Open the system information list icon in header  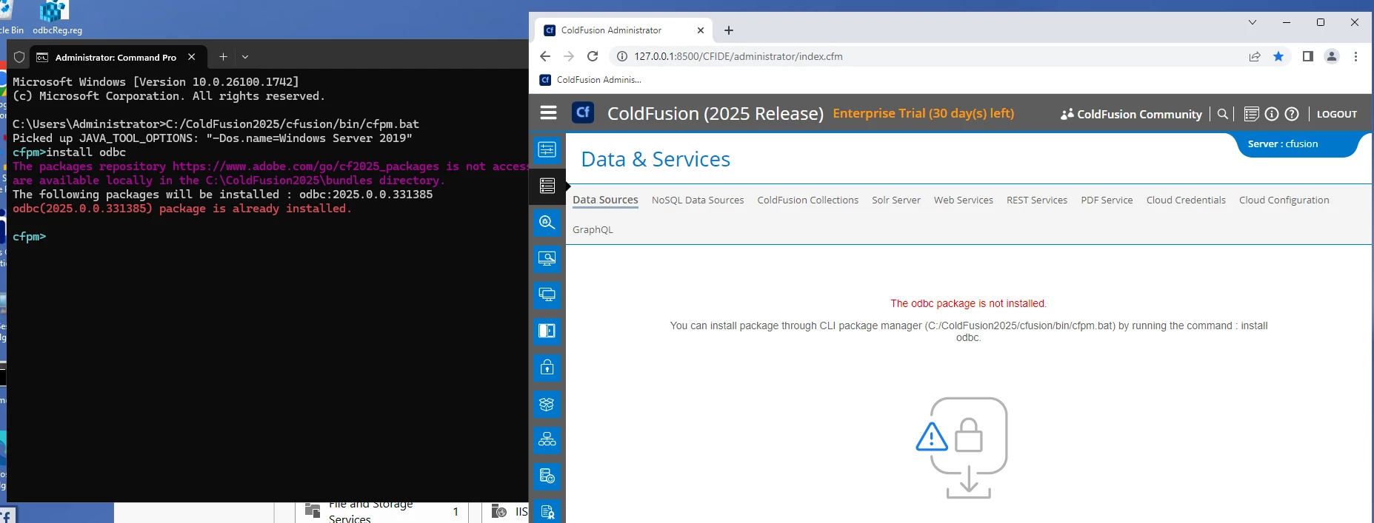[x=1251, y=114]
